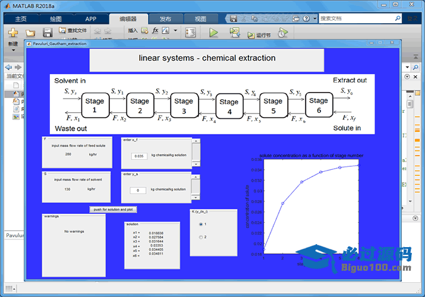Image resolution: width=425 pixels, height=297 pixels.
Task: Go forward with gray right arrow in folder bar
Action: click(x=18, y=67)
